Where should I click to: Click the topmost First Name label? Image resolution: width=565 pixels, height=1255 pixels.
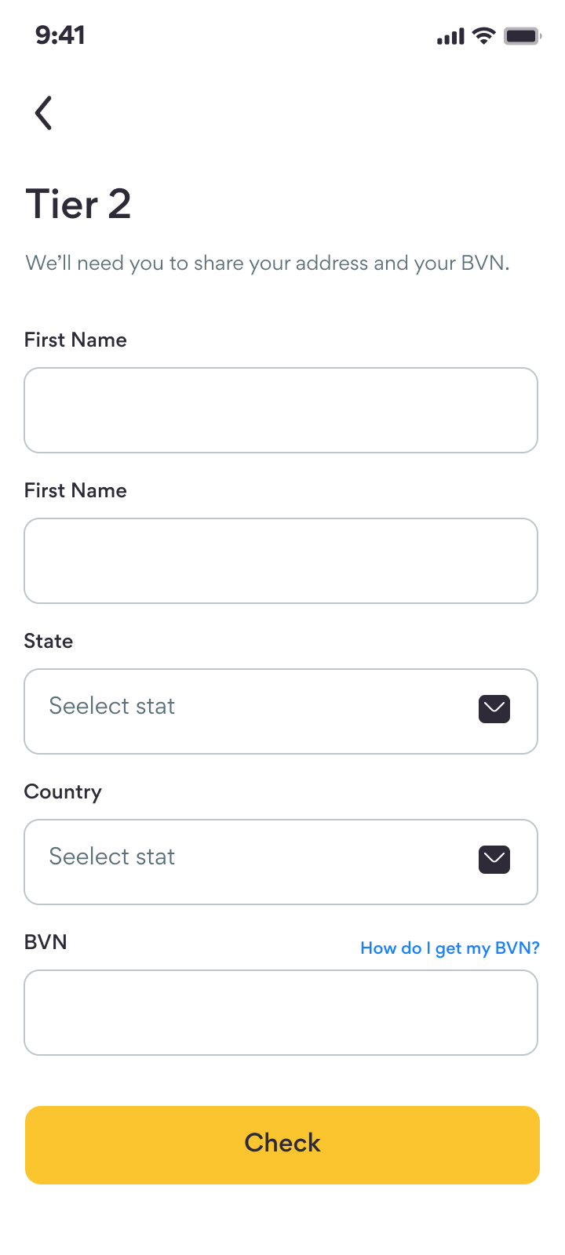[75, 340]
